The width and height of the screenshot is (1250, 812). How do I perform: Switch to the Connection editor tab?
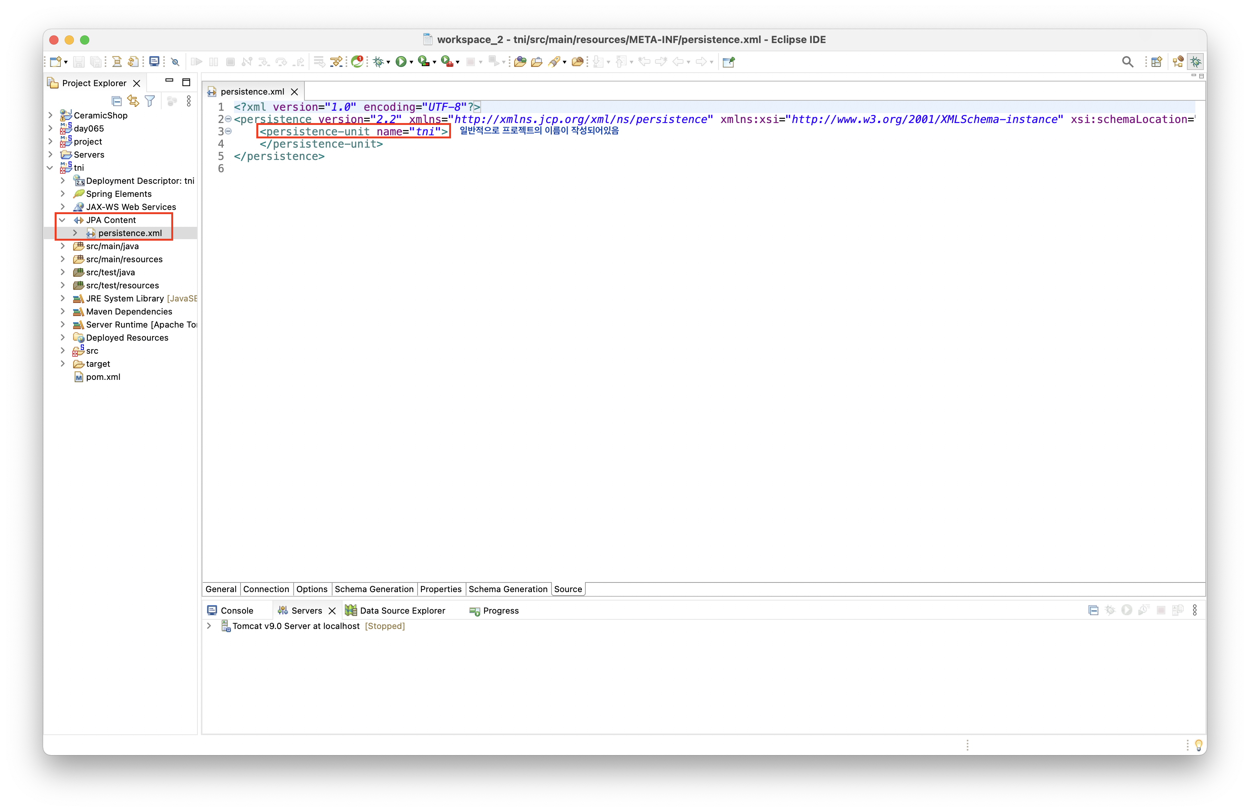pyautogui.click(x=266, y=589)
